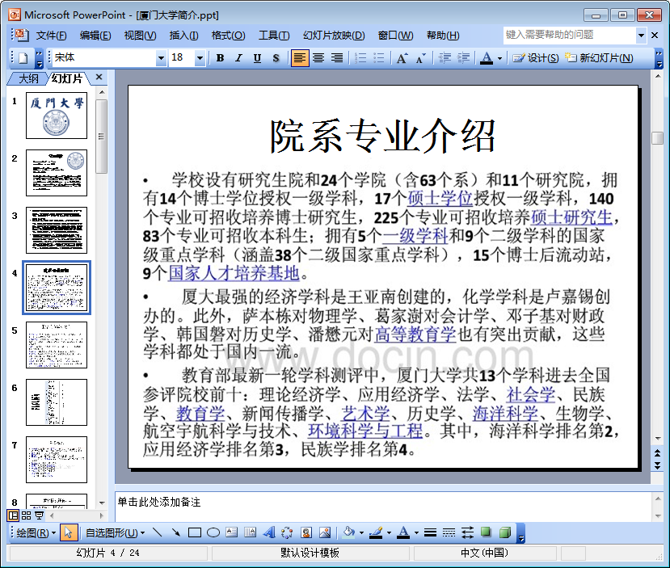Increase font size
The width and height of the screenshot is (670, 568).
[402, 58]
